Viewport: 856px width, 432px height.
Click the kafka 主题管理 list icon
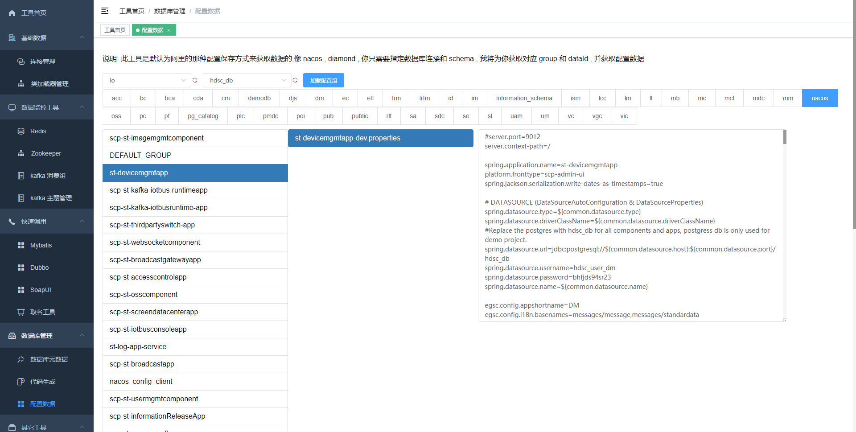(21, 198)
